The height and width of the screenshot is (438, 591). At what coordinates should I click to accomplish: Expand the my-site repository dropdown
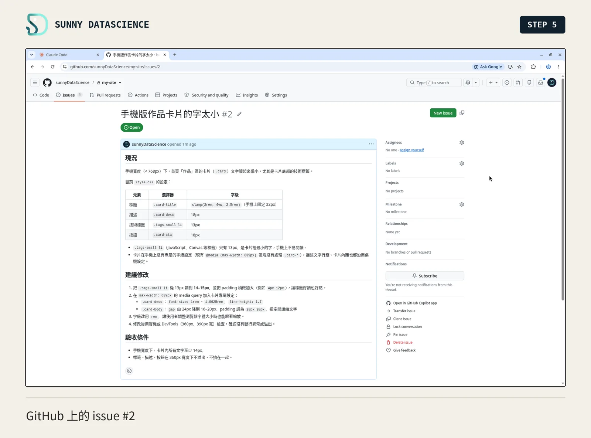coord(120,83)
